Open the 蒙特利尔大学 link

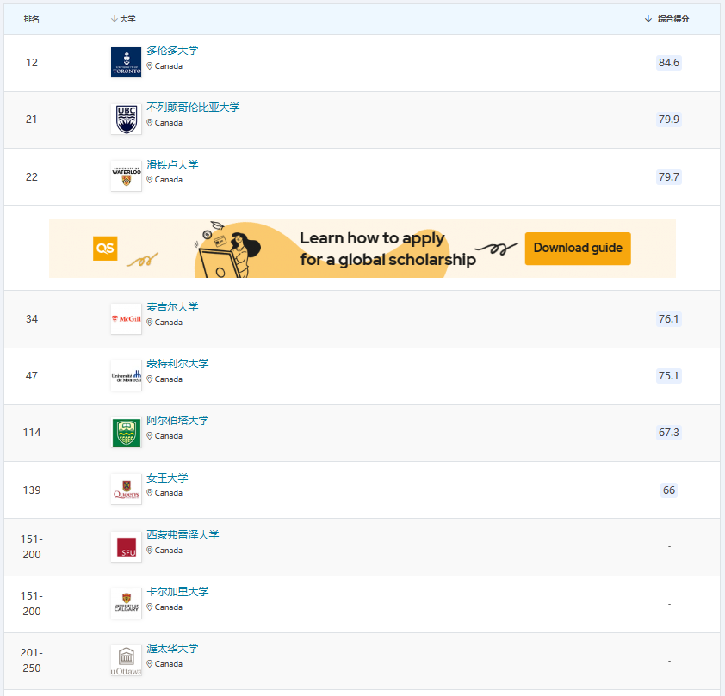tap(177, 363)
